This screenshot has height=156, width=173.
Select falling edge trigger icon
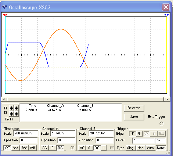139,134
